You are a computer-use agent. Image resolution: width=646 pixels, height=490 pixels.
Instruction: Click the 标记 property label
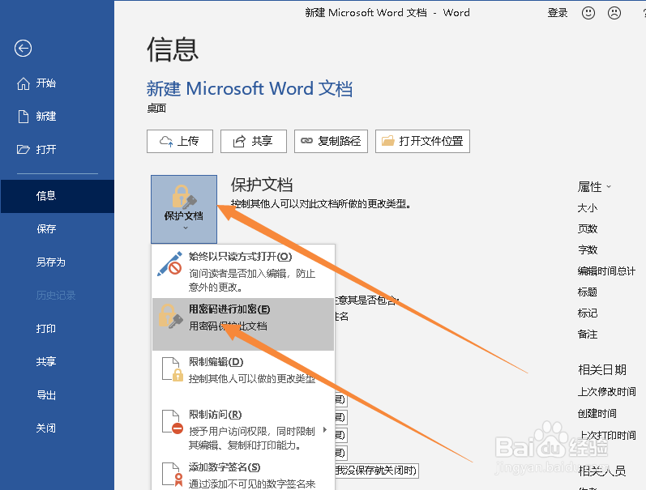[x=587, y=313]
